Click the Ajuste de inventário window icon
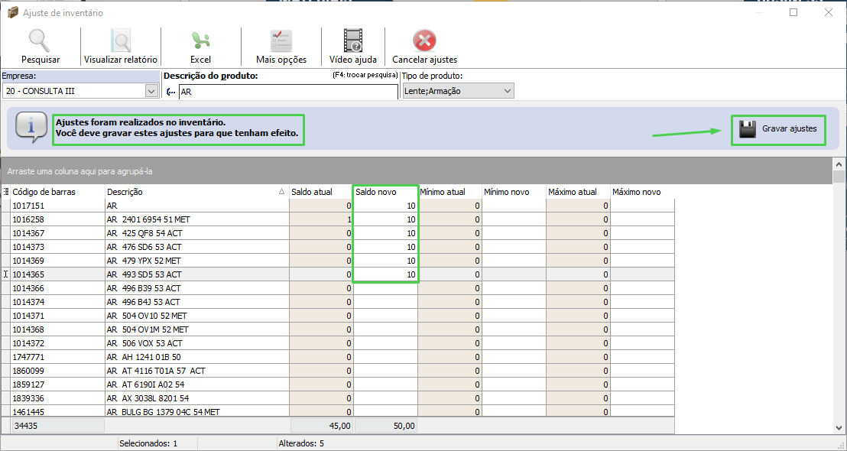This screenshot has height=451, width=847. coord(12,12)
